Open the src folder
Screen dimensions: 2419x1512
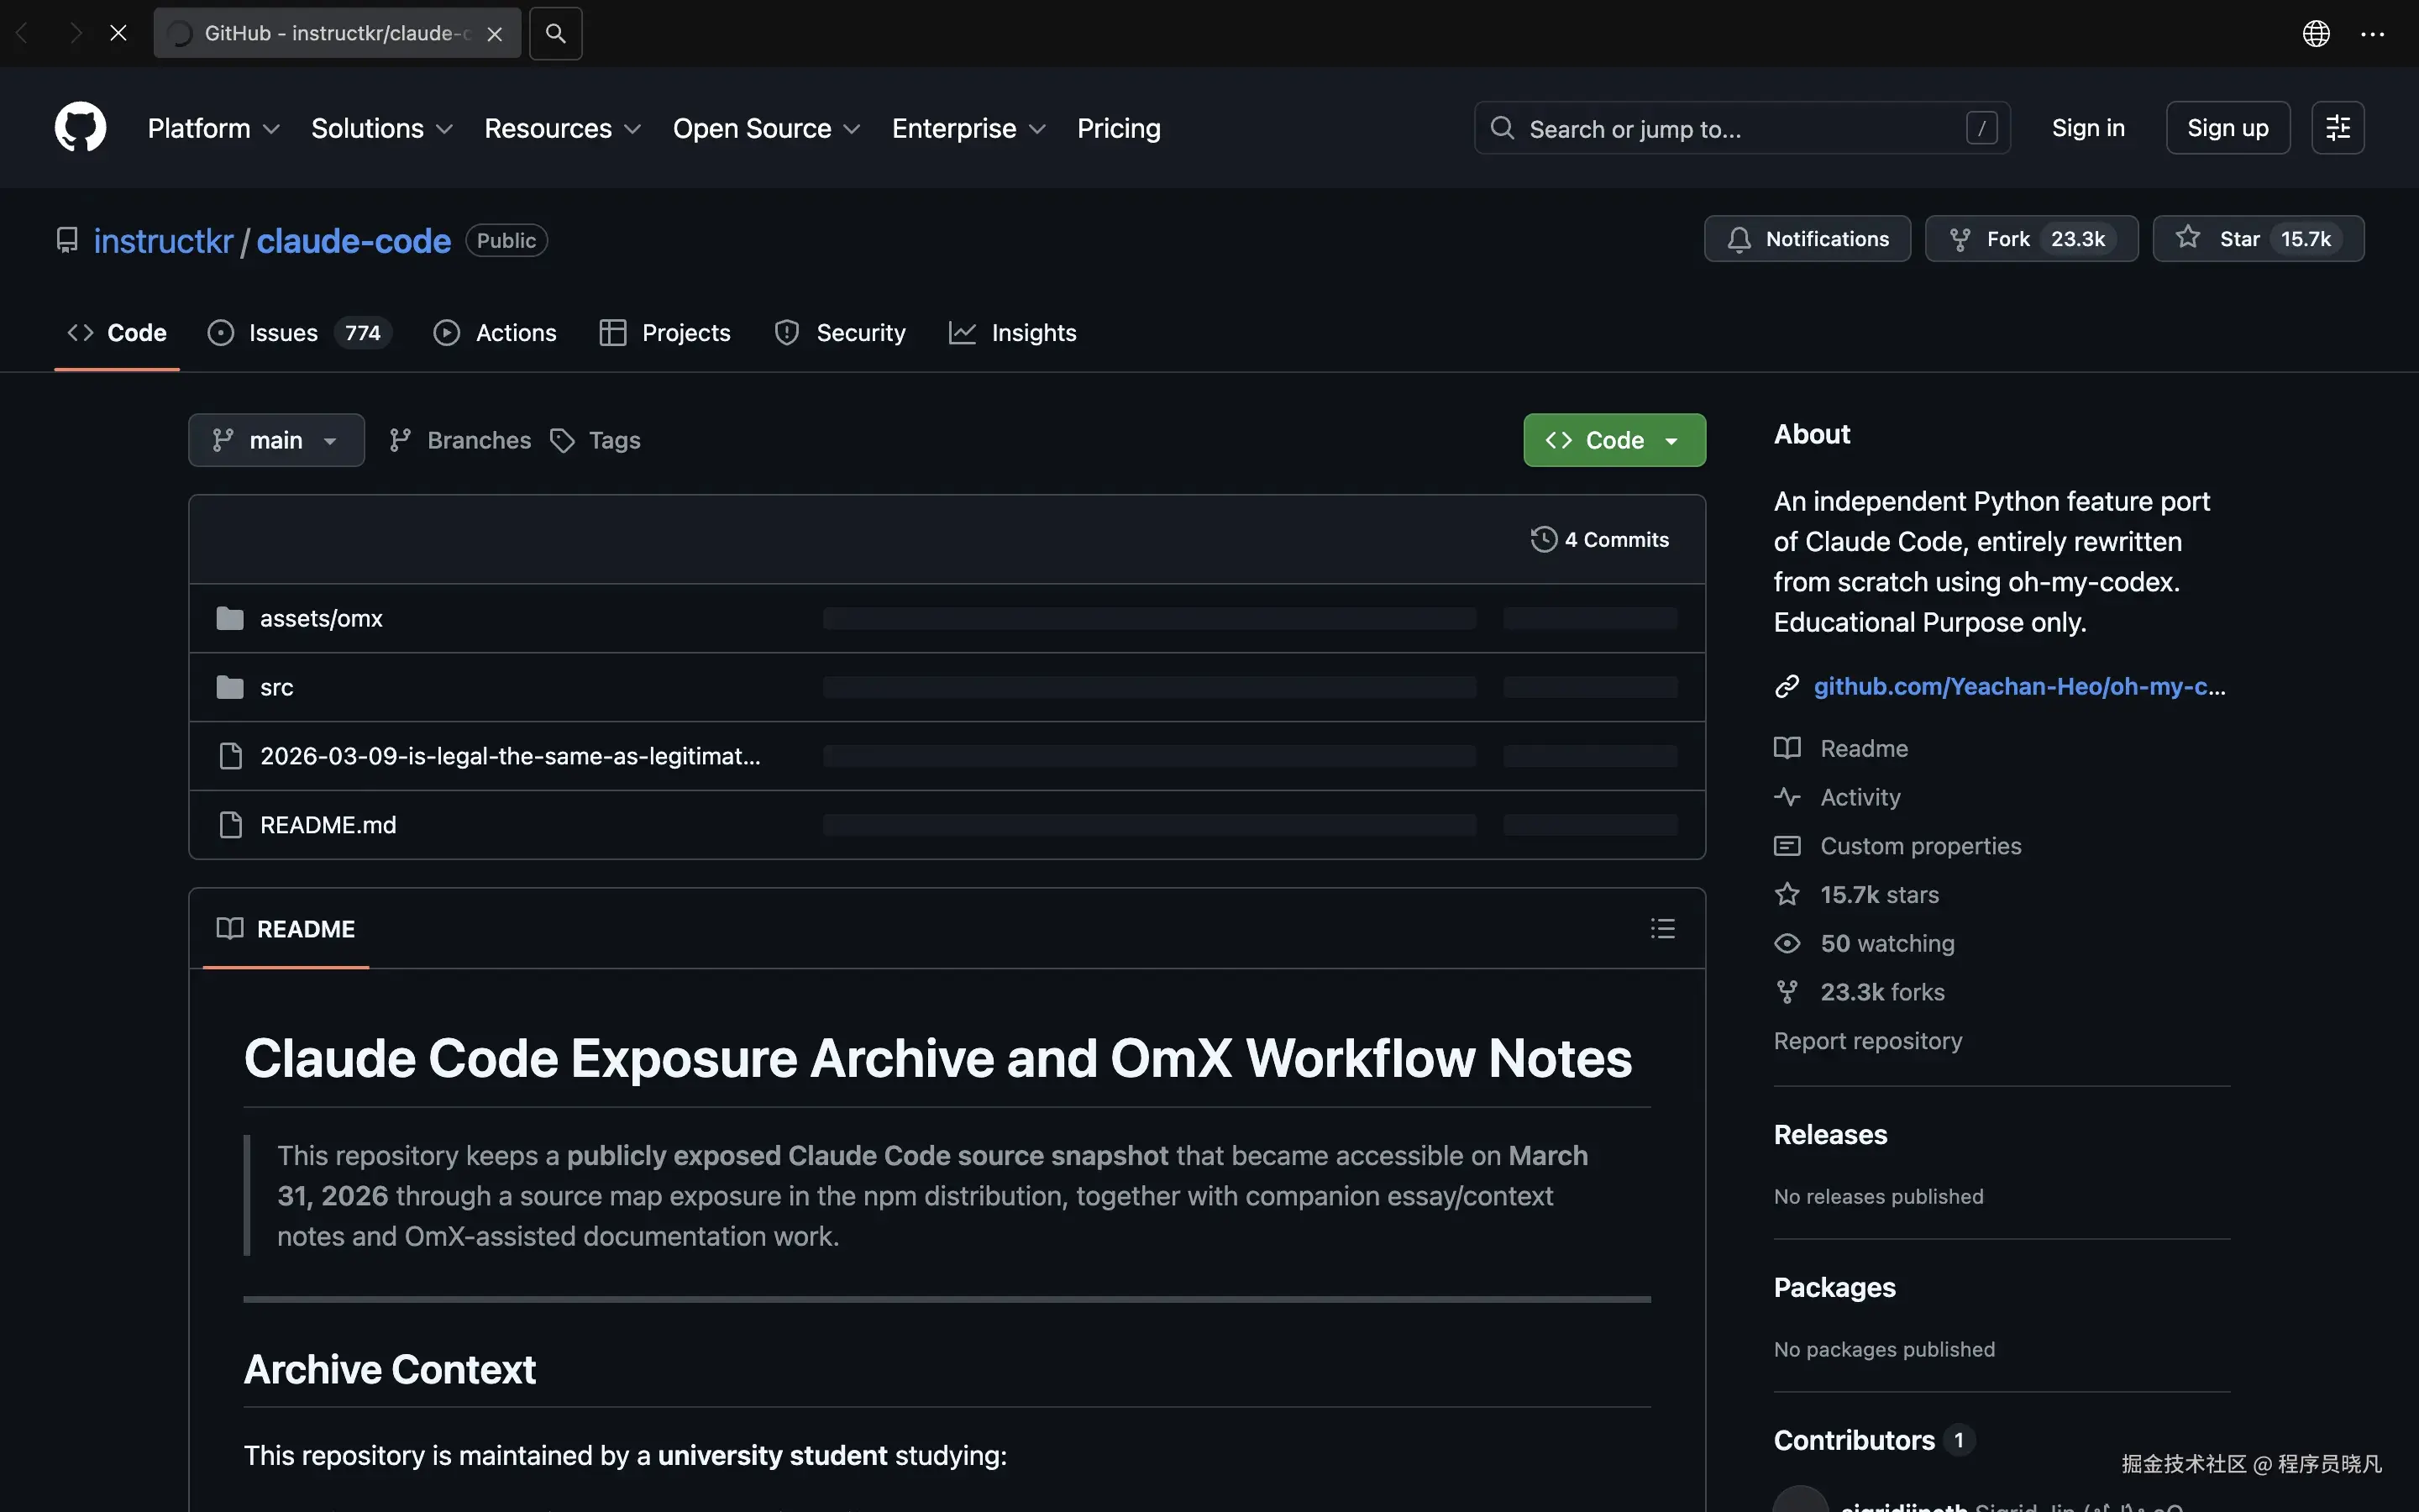(275, 688)
